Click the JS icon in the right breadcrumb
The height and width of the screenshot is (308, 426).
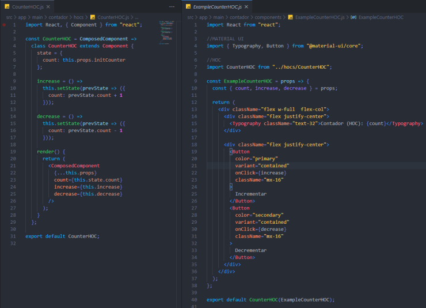290,17
